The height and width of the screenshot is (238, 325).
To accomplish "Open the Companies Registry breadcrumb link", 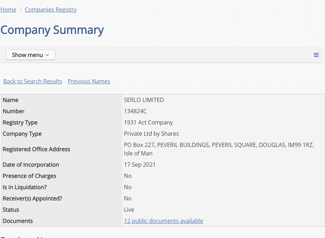I will click(x=51, y=9).
